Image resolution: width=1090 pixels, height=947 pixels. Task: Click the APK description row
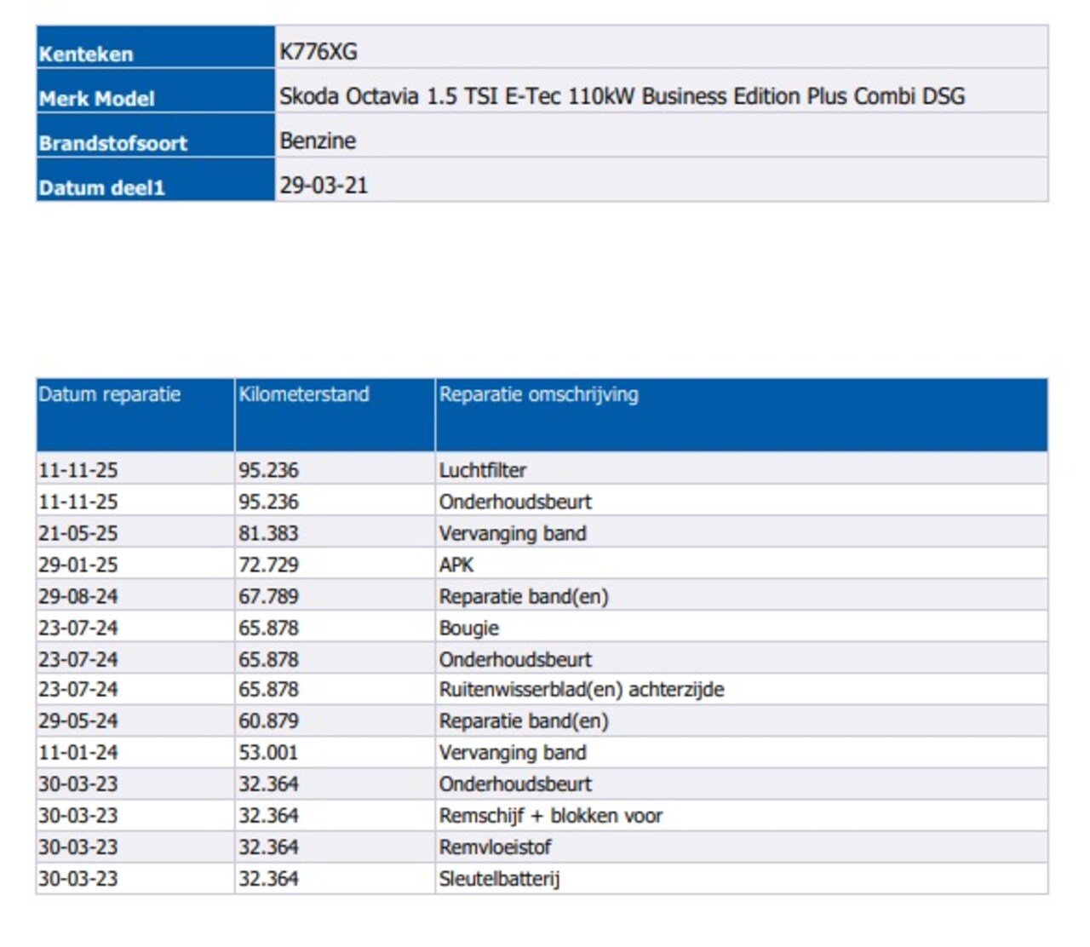[x=456, y=565]
